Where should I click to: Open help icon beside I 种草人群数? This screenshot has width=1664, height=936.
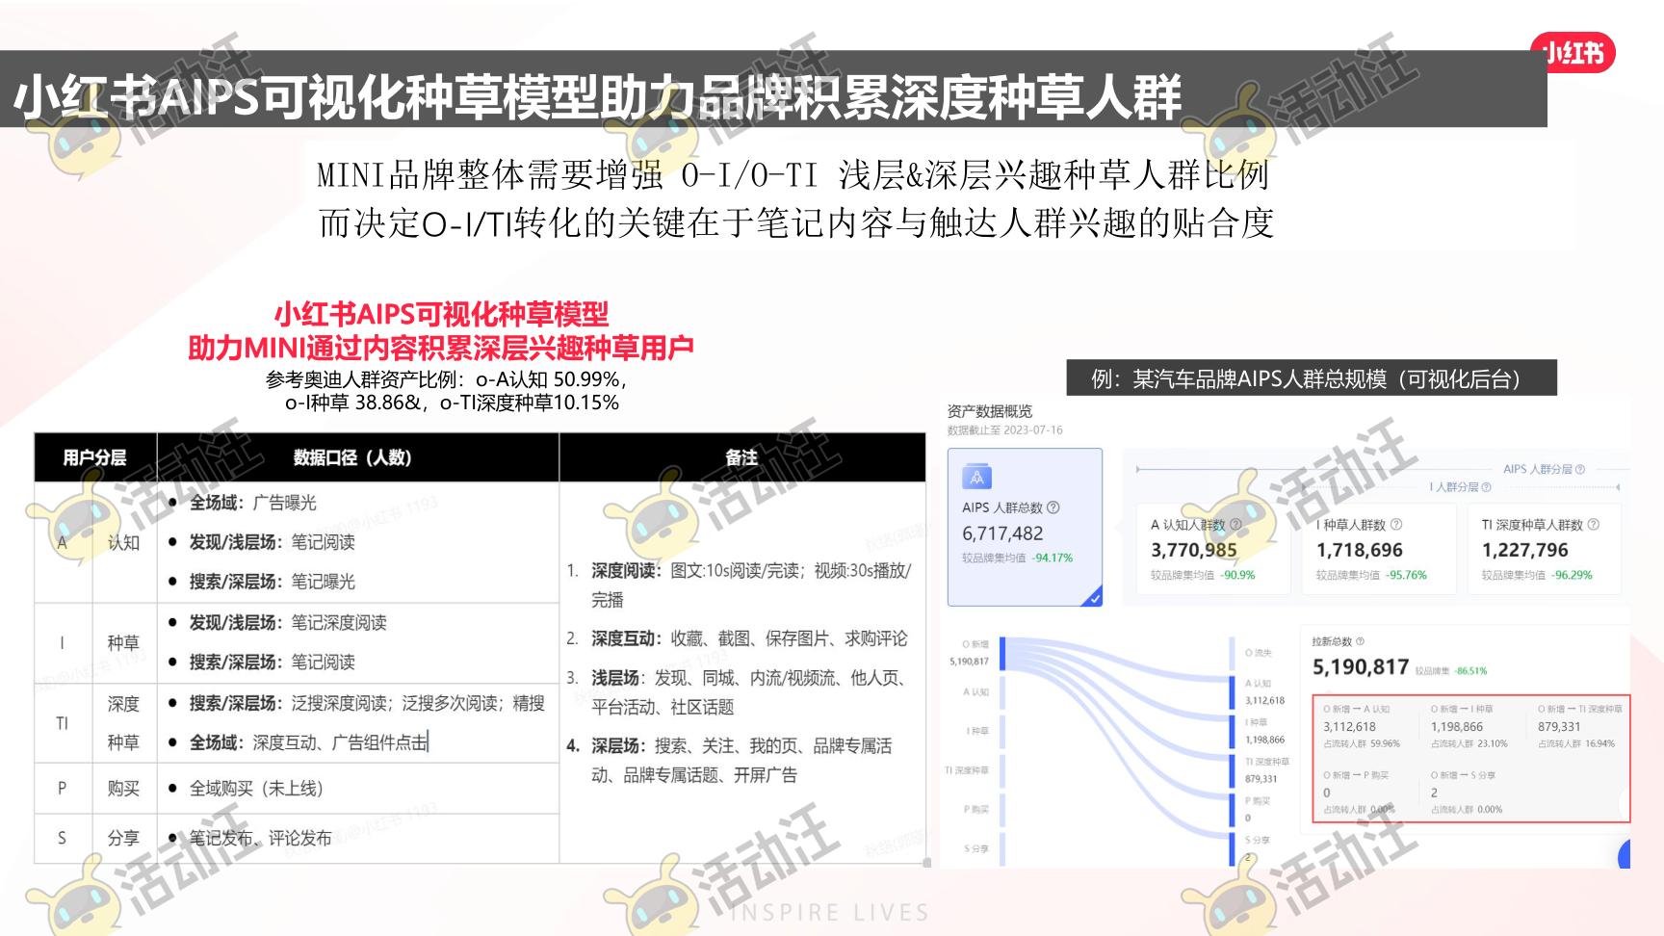tap(1396, 525)
